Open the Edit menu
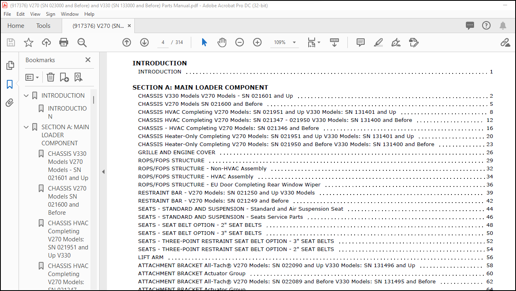This screenshot has width=516, height=291. (x=21, y=14)
